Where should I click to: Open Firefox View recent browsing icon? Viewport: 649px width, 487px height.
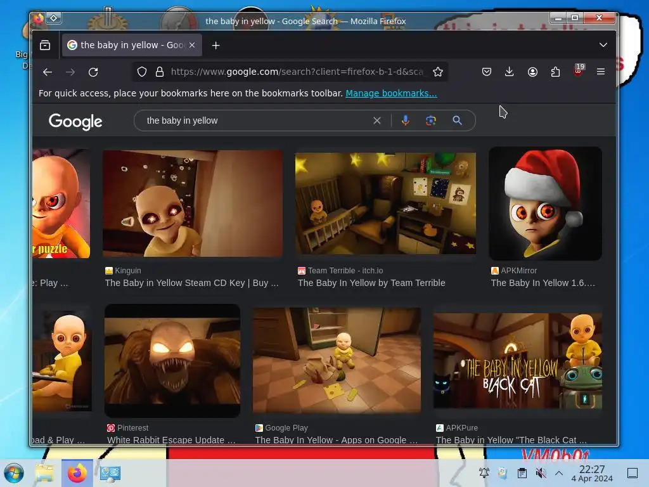tap(45, 45)
